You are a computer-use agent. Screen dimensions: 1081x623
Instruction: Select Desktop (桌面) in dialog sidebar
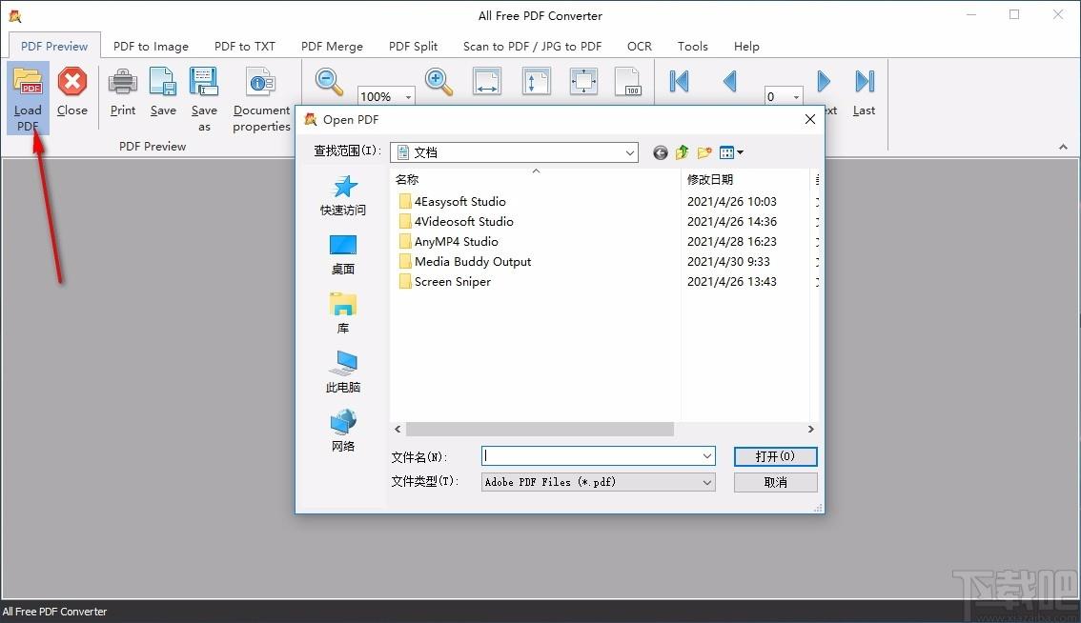coord(342,255)
